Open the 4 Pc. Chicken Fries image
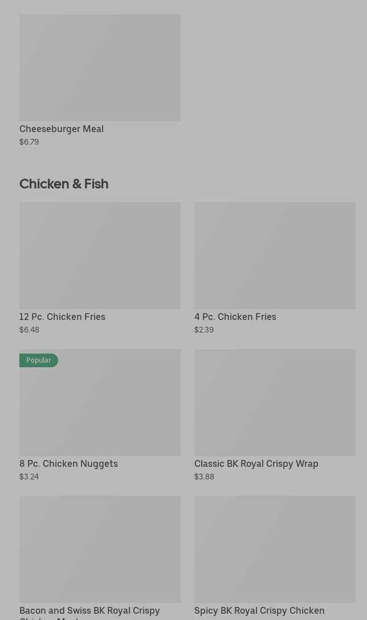This screenshot has width=367, height=620. [275, 255]
